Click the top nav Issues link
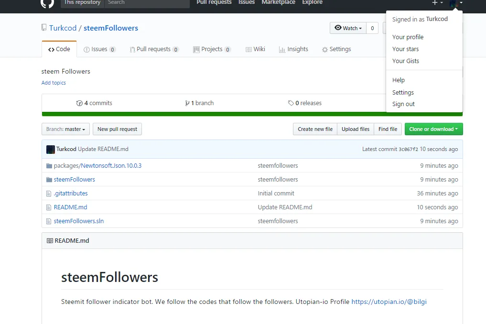 point(247,2)
